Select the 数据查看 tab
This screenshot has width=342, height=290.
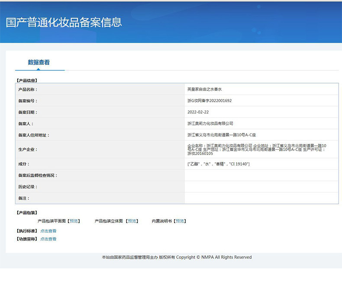coord(39,62)
